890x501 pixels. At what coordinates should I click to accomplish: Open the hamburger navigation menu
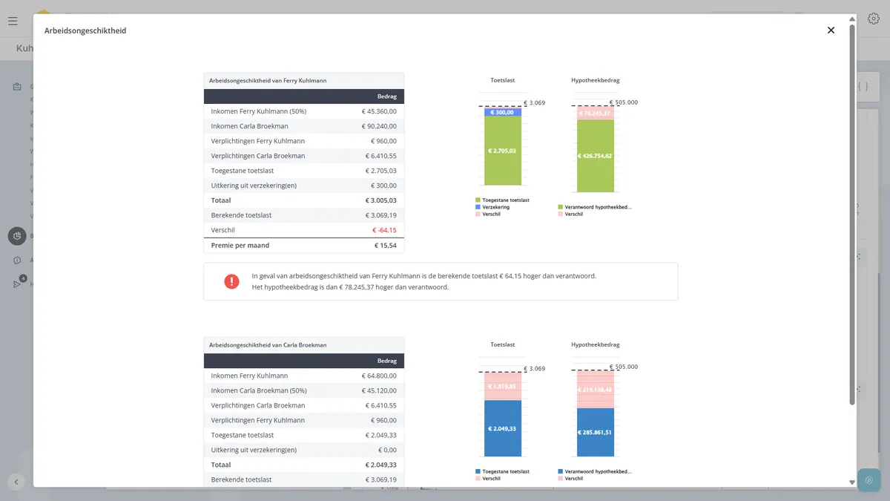click(13, 21)
